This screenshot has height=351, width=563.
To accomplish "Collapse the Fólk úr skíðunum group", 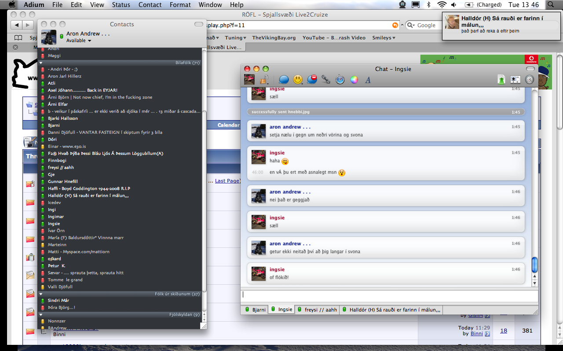I will coord(41,294).
